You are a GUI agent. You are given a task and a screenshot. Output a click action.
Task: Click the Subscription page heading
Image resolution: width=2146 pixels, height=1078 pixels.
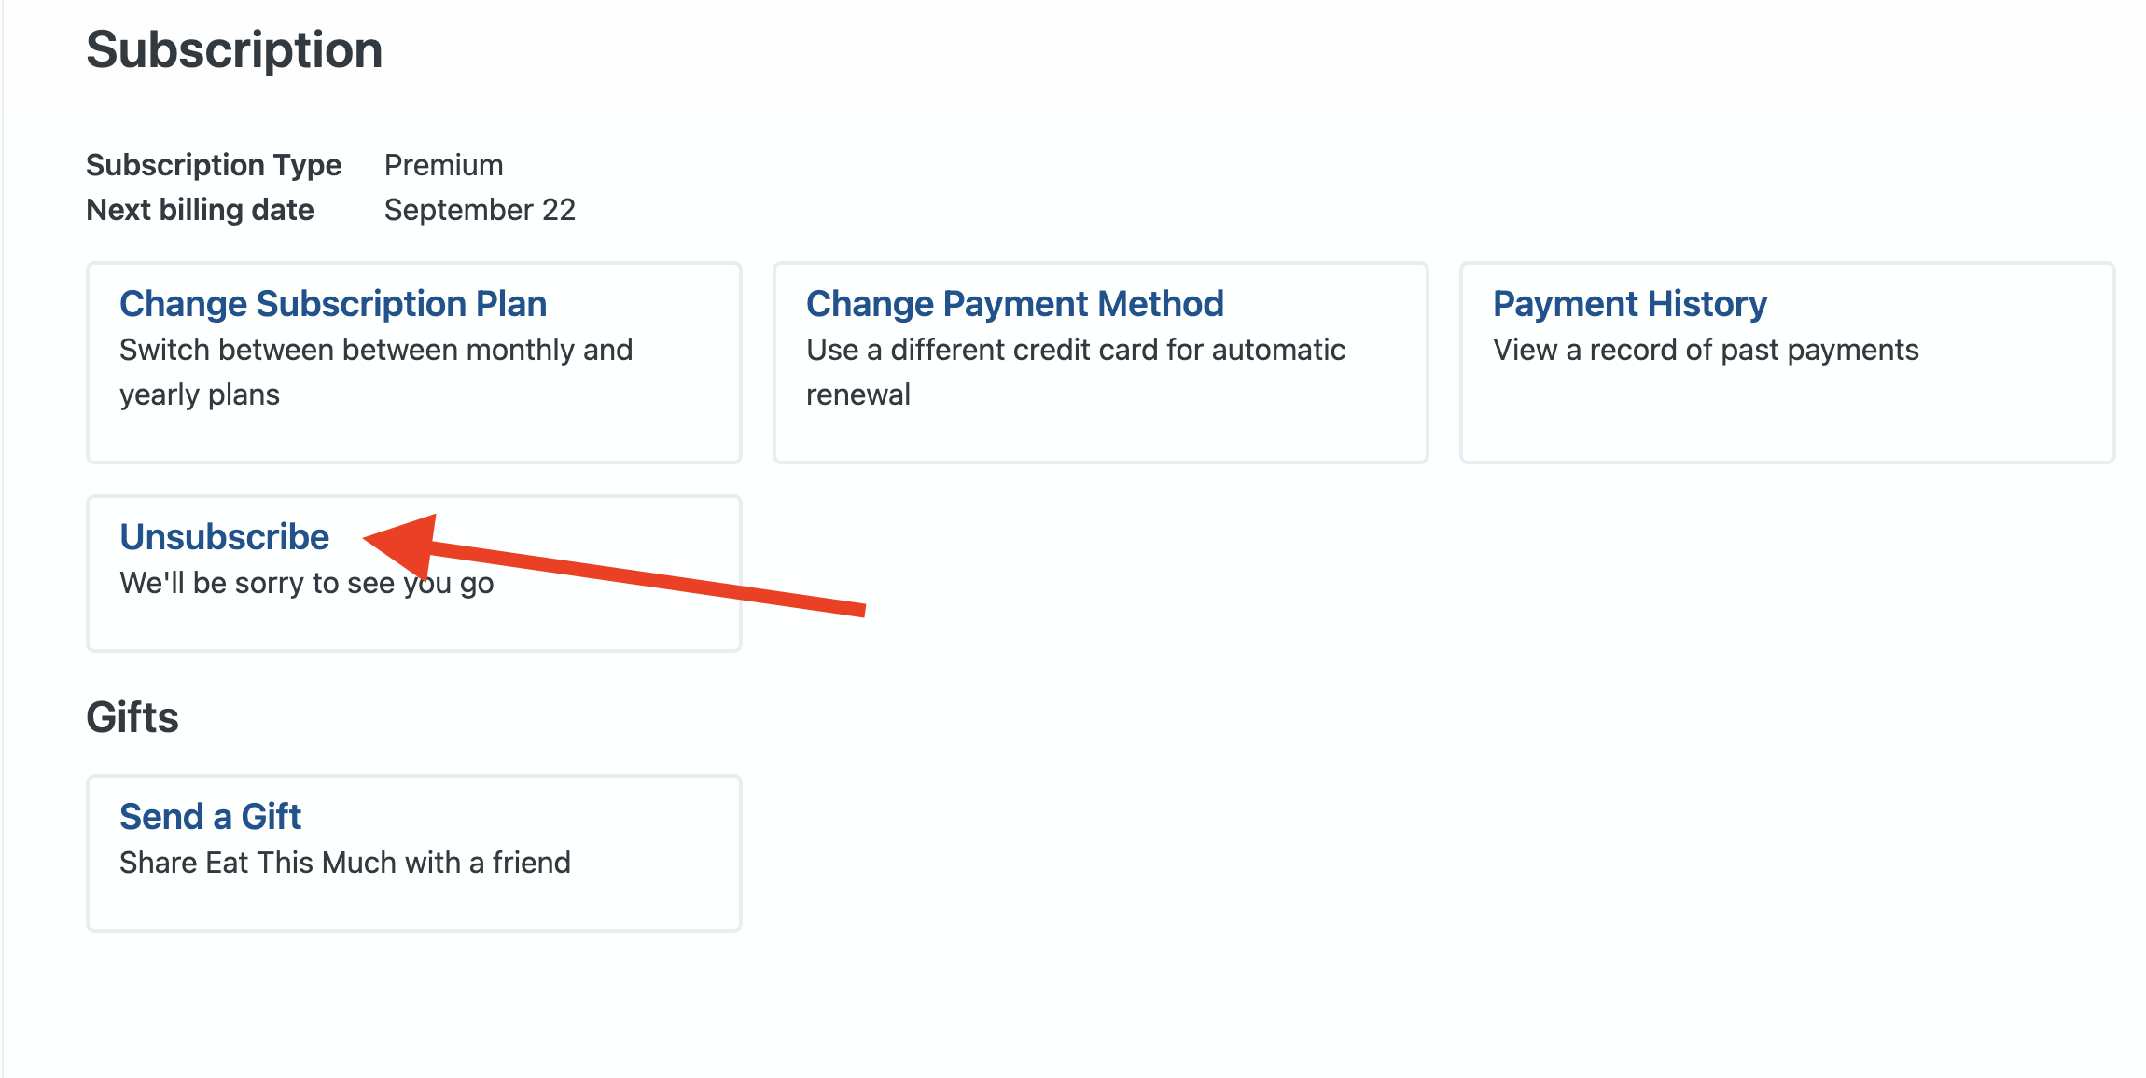pyautogui.click(x=234, y=49)
